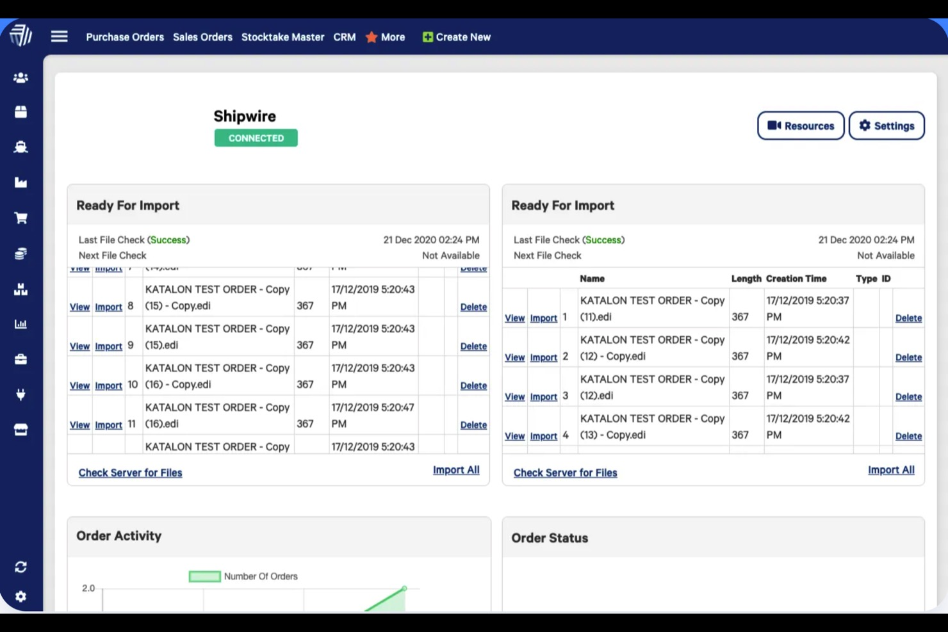This screenshot has width=948, height=632.
Task: Open the storefront icon in the sidebar
Action: click(x=20, y=429)
